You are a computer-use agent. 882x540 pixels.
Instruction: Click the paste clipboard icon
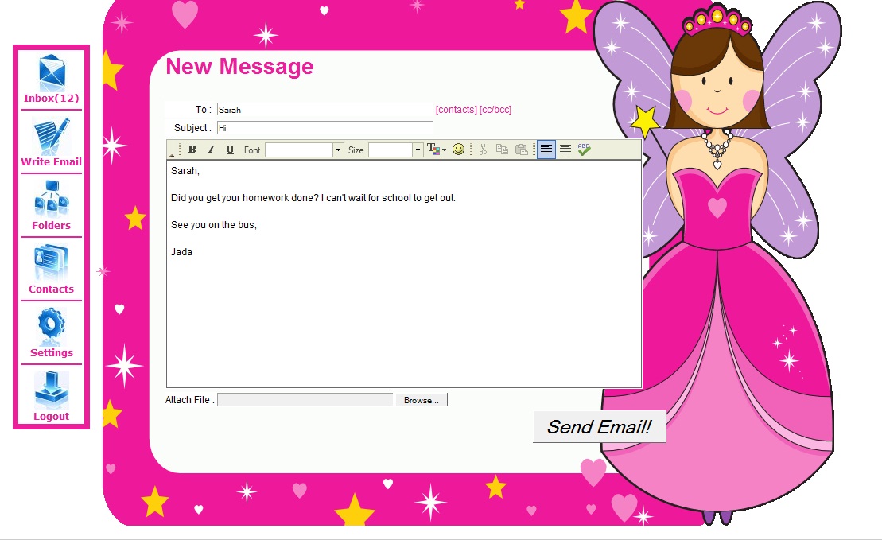coord(522,150)
